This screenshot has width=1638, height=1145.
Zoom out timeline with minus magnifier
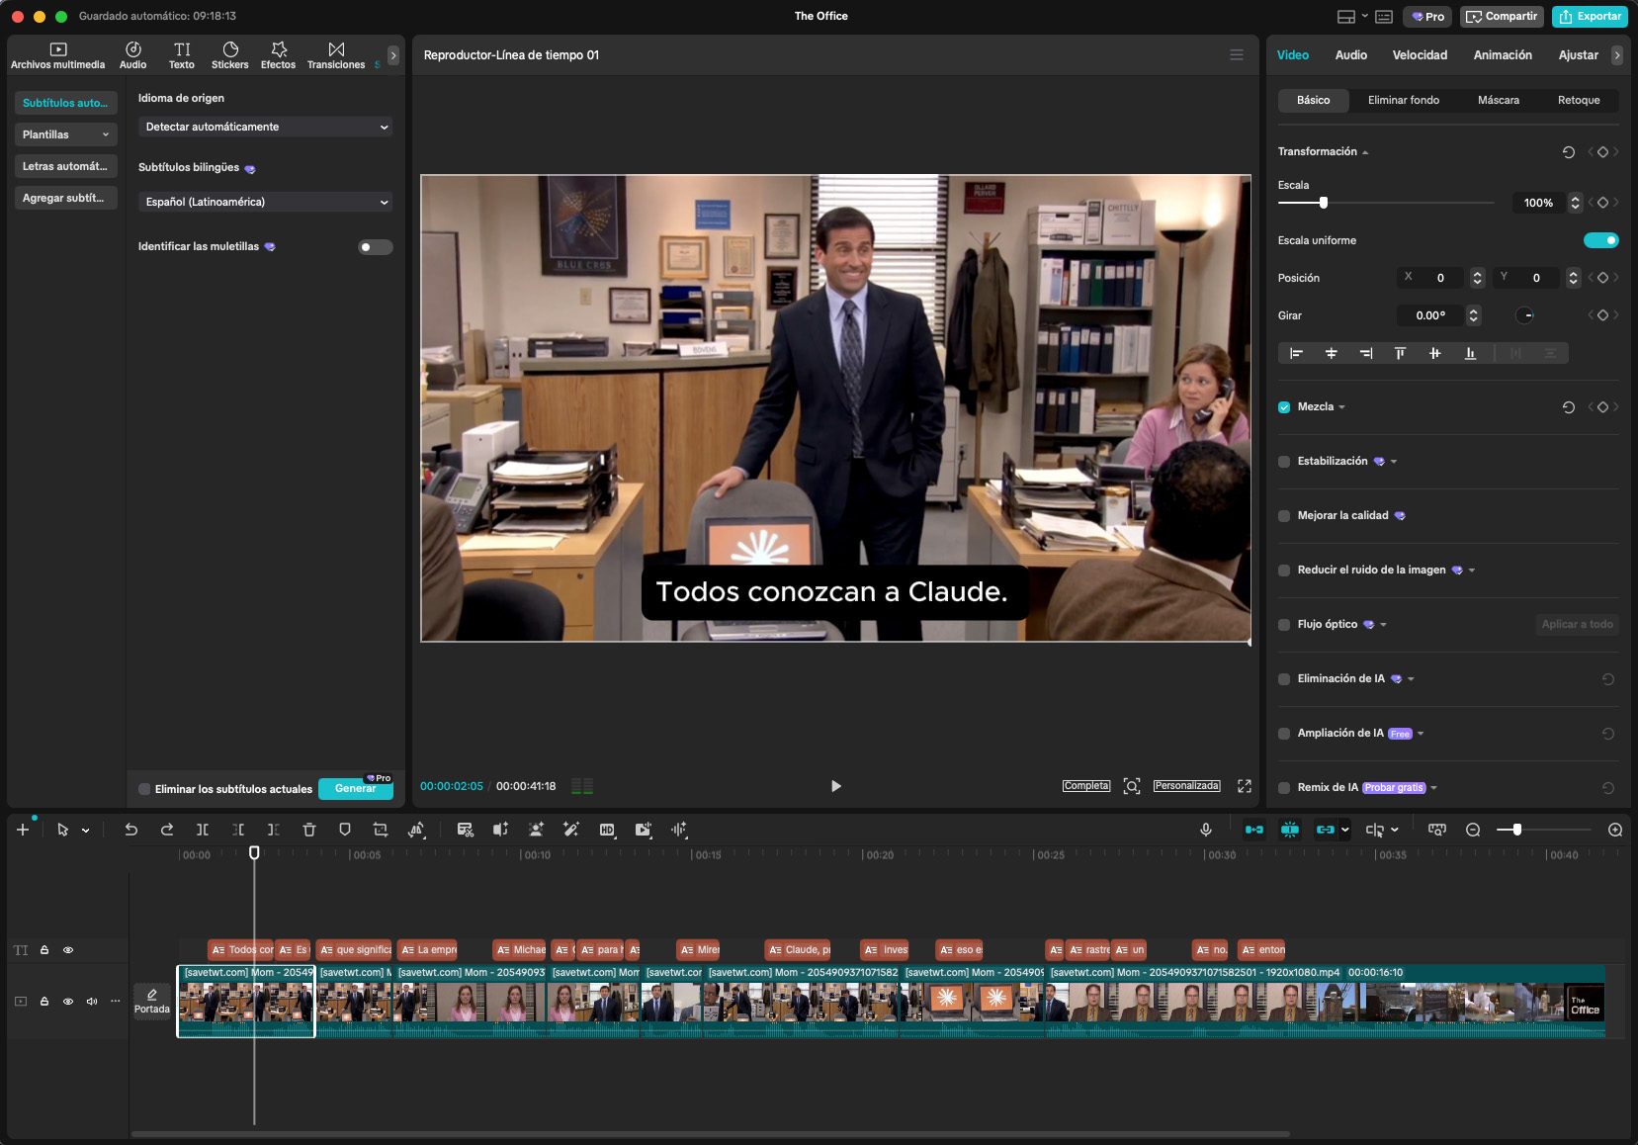(x=1473, y=830)
